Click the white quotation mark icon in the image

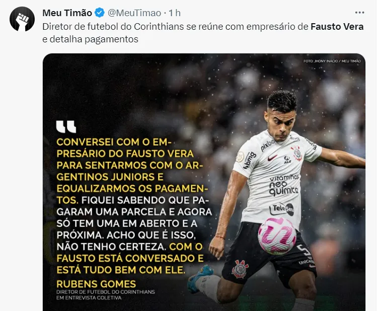point(66,127)
